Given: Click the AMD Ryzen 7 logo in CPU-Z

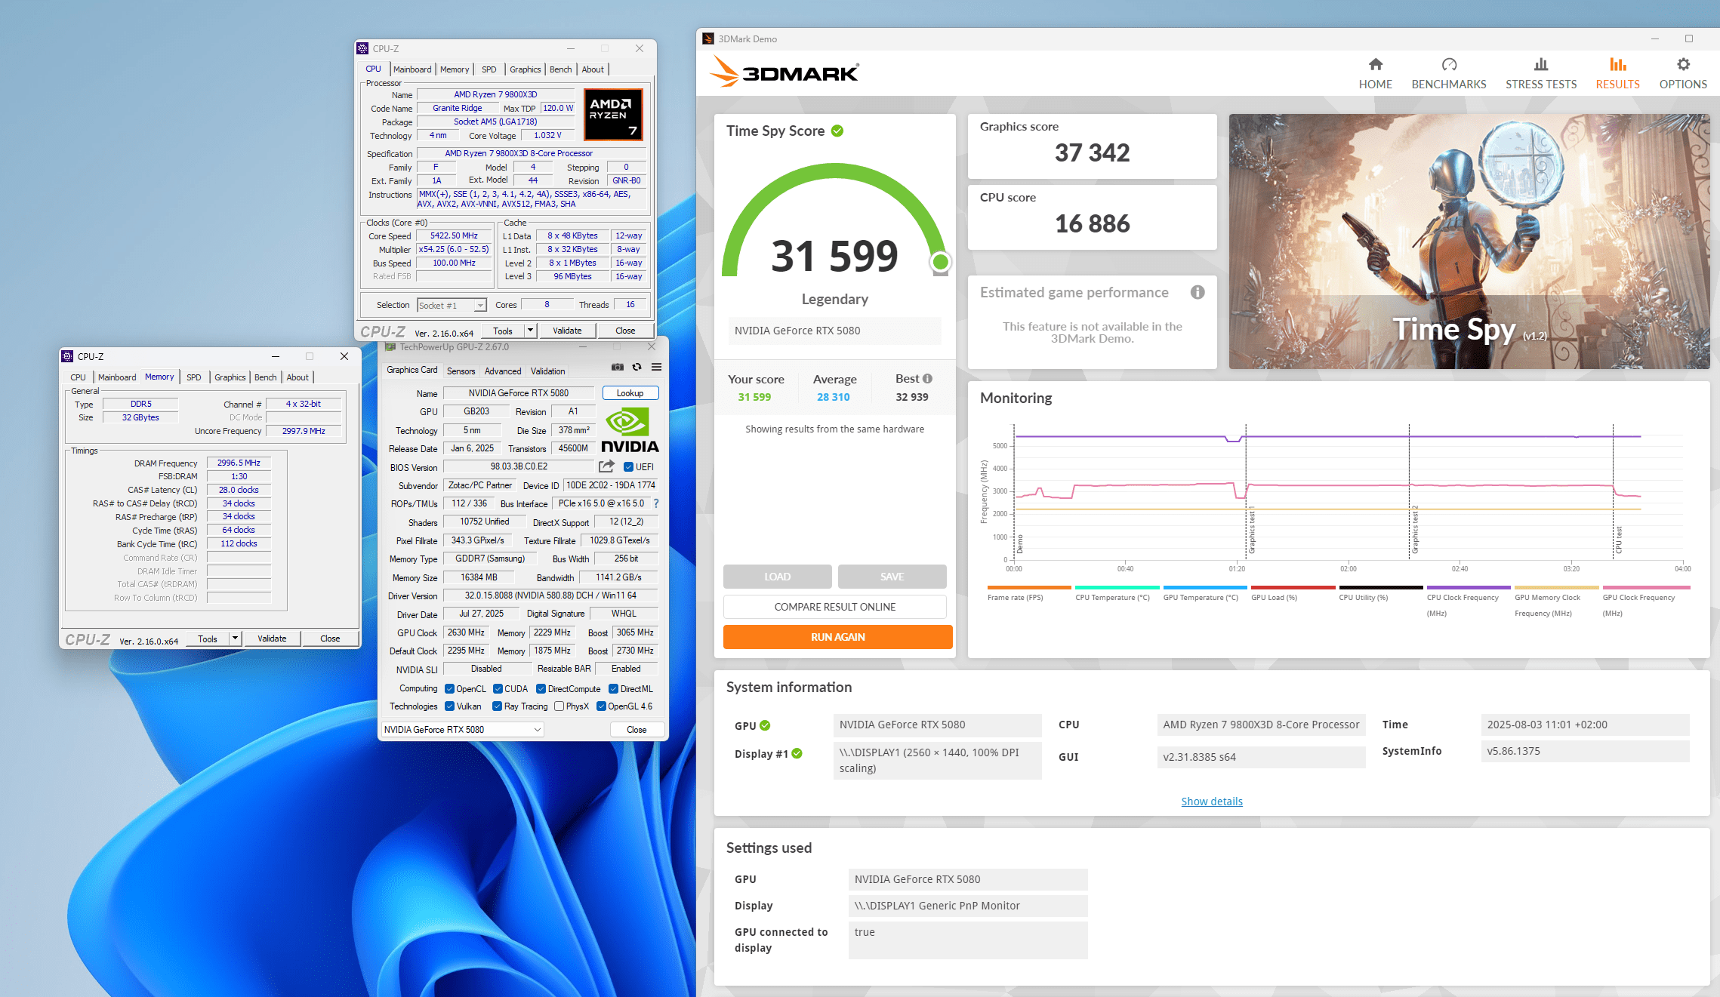Looking at the screenshot, I should (x=612, y=114).
